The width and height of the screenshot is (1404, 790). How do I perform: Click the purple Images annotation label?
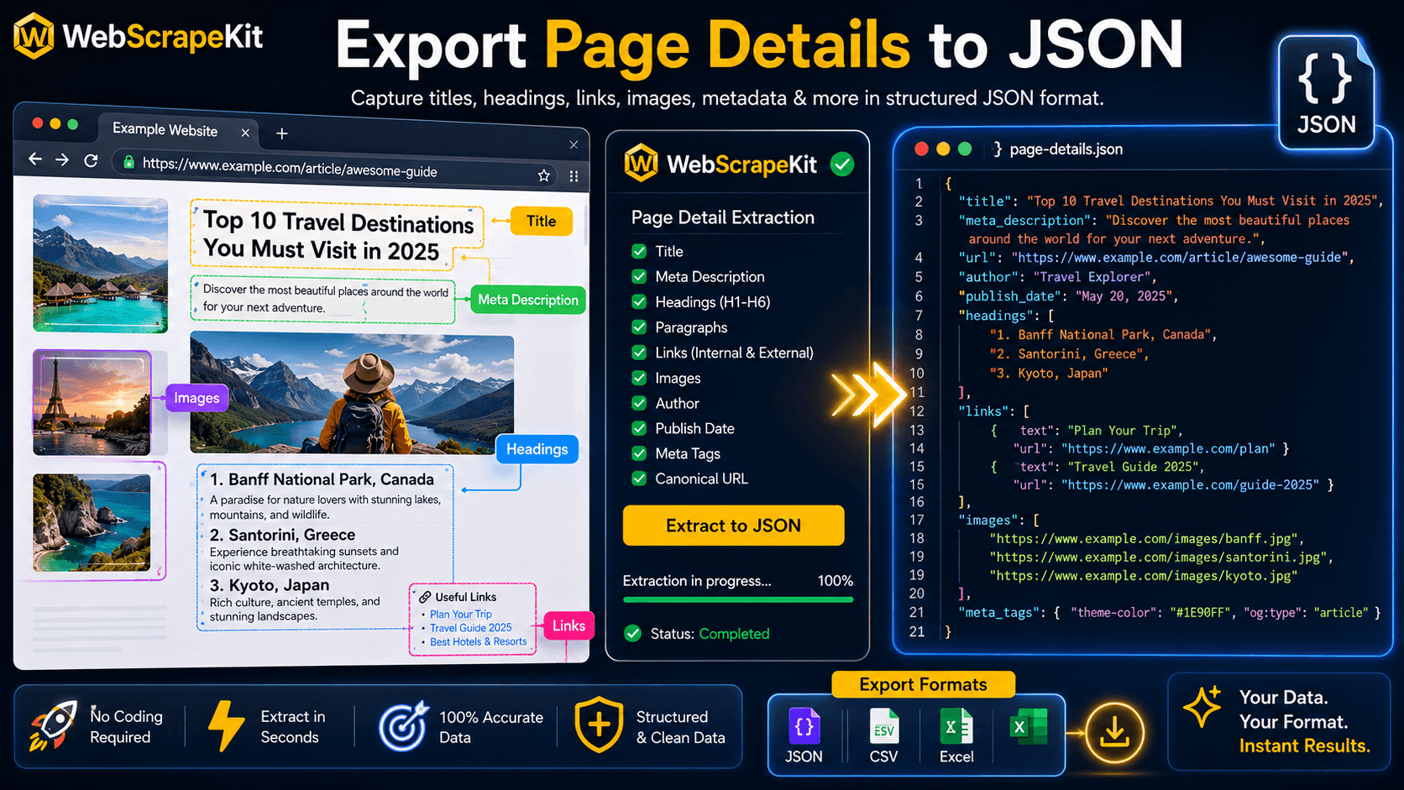point(196,398)
